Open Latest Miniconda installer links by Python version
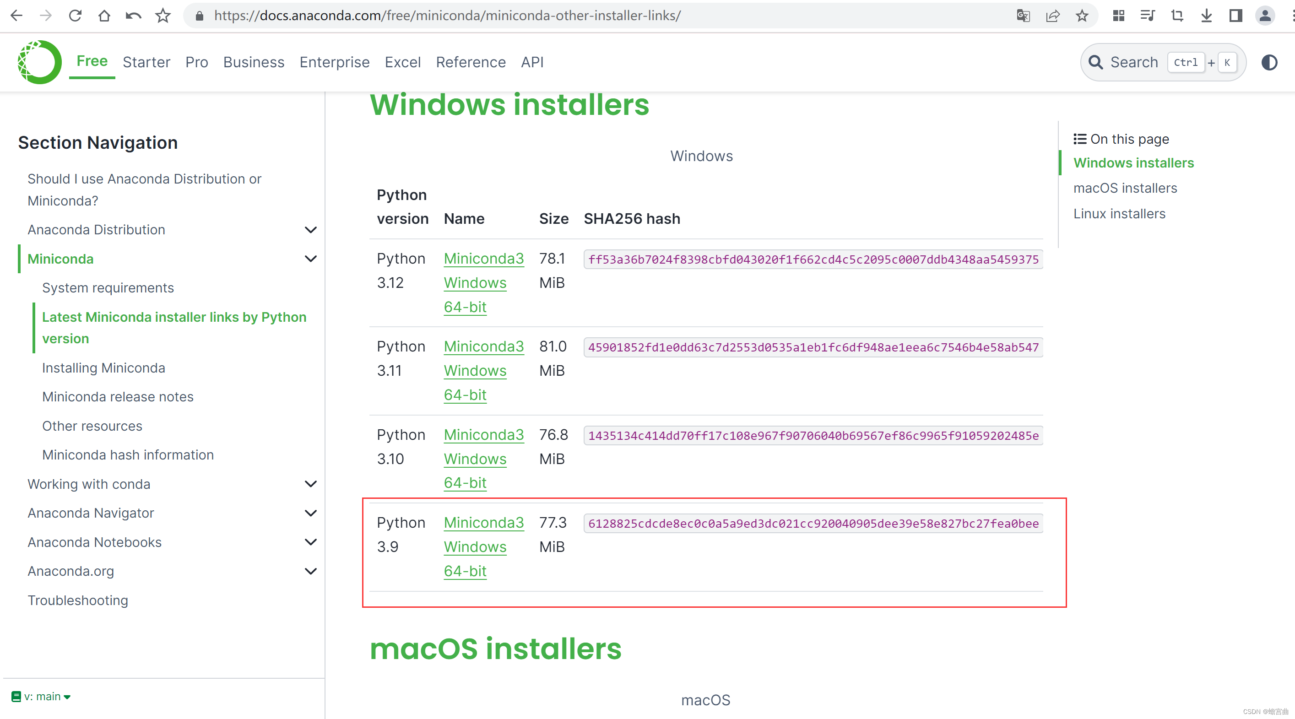 click(x=174, y=328)
